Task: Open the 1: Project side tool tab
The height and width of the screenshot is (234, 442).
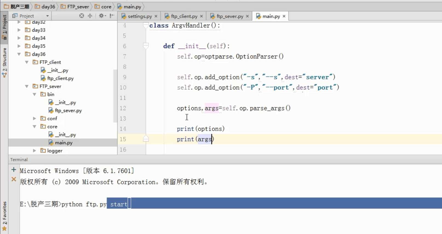Action: (x=4, y=27)
